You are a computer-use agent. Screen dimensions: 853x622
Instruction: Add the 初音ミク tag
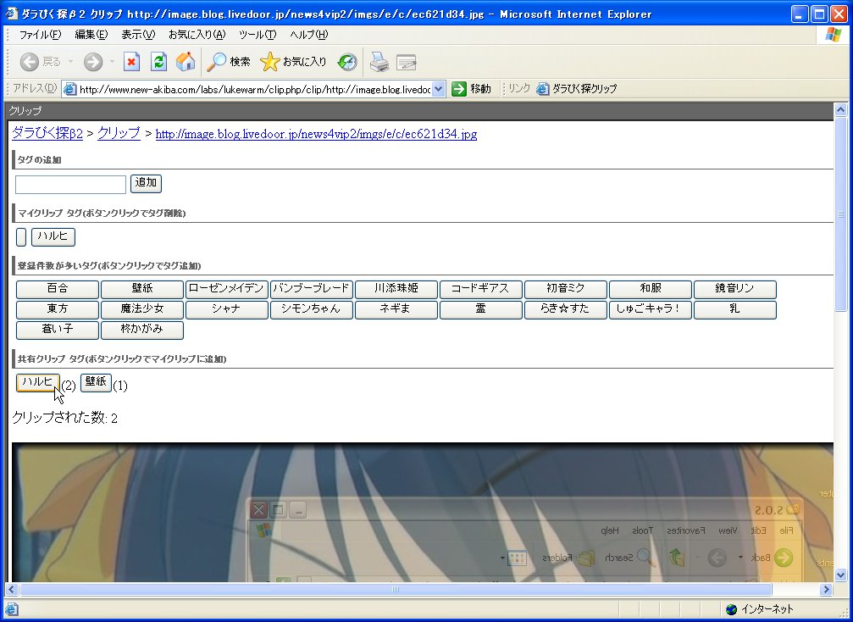point(566,289)
